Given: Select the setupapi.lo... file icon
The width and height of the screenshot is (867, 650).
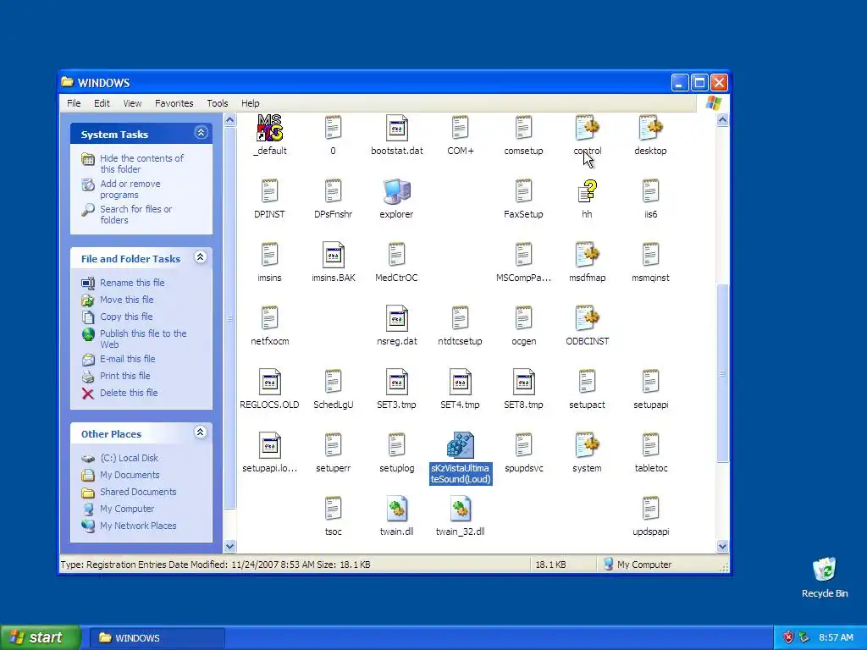Looking at the screenshot, I should 270,445.
